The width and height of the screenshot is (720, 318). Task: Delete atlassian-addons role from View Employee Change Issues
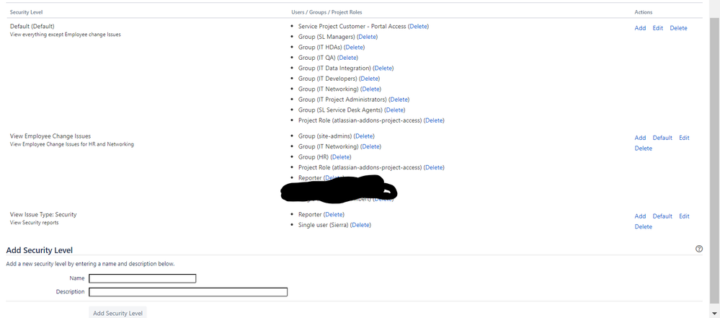pos(434,167)
